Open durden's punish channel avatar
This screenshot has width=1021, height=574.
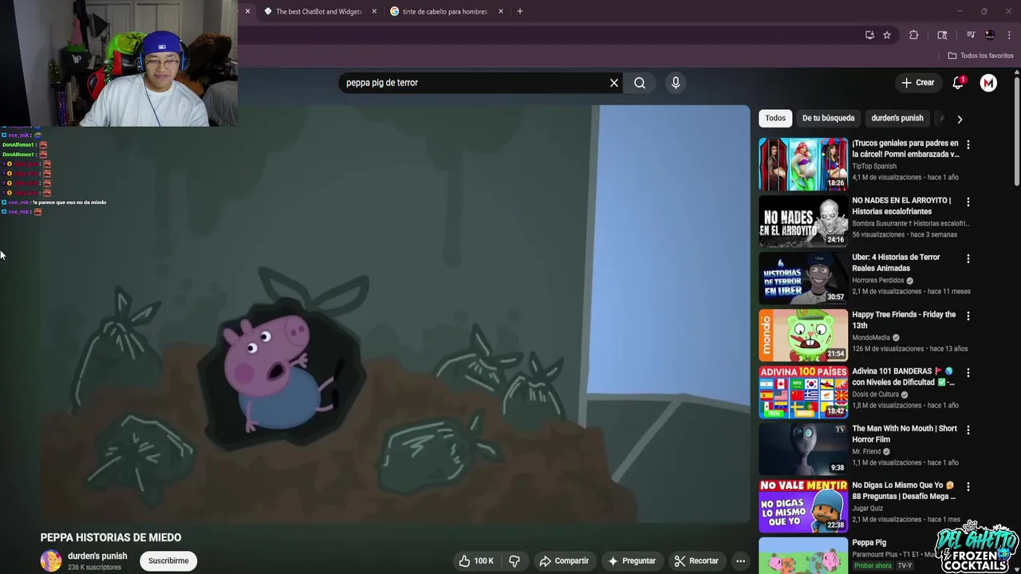tap(51, 560)
